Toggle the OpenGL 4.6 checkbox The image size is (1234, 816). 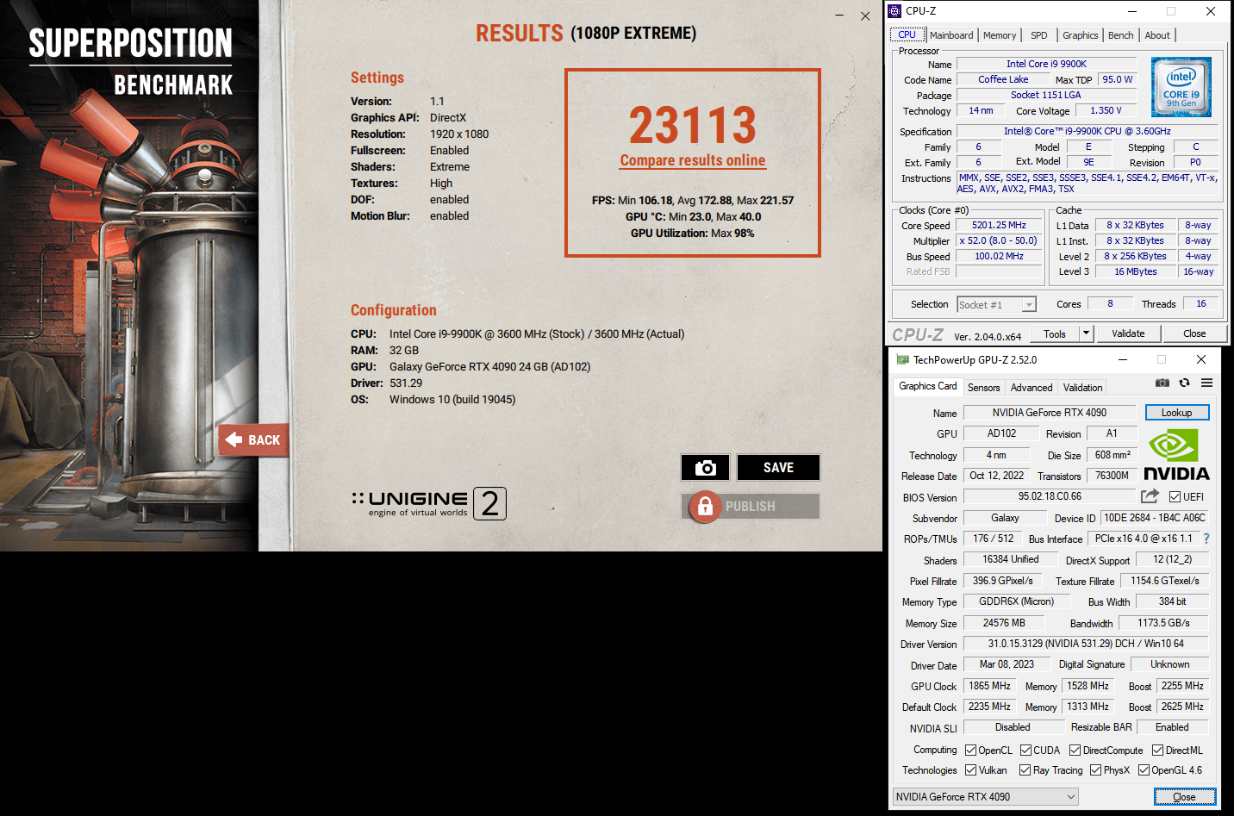click(1144, 770)
